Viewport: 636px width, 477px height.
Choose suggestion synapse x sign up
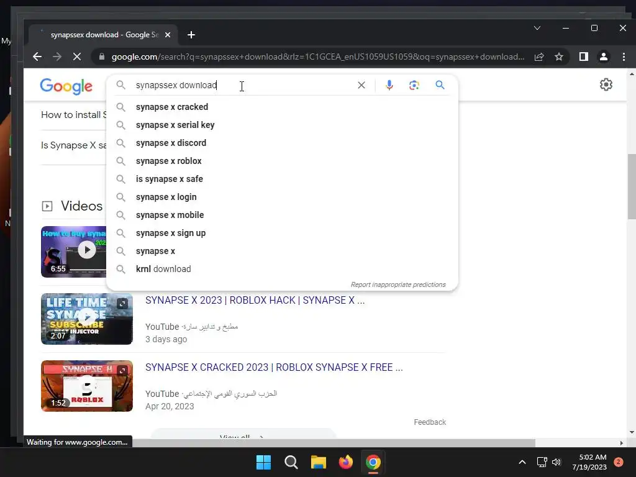pyautogui.click(x=283, y=234)
